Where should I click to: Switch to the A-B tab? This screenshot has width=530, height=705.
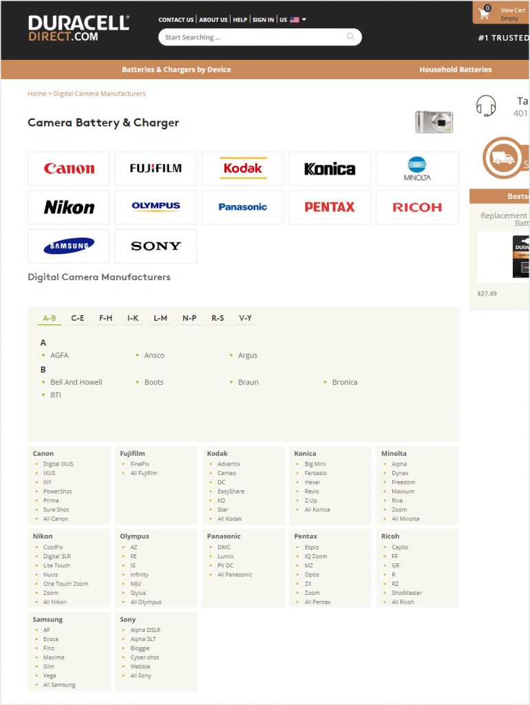coord(50,318)
